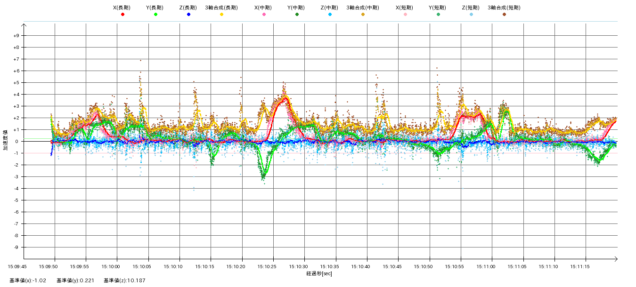Select the 基準値(z):10.187 text
Image resolution: width=636 pixels, height=287 pixels.
coord(124,281)
